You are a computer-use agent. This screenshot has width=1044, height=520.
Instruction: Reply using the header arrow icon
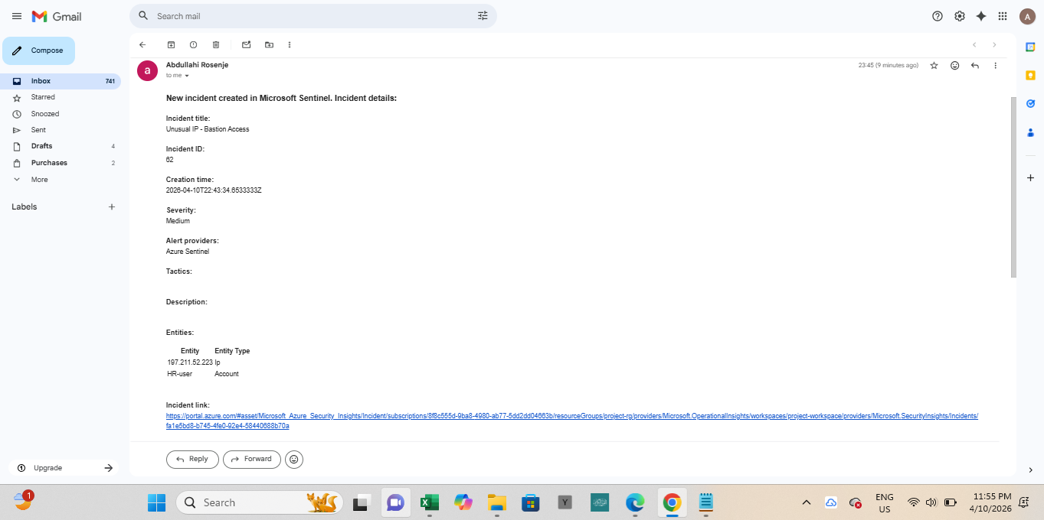click(x=975, y=66)
